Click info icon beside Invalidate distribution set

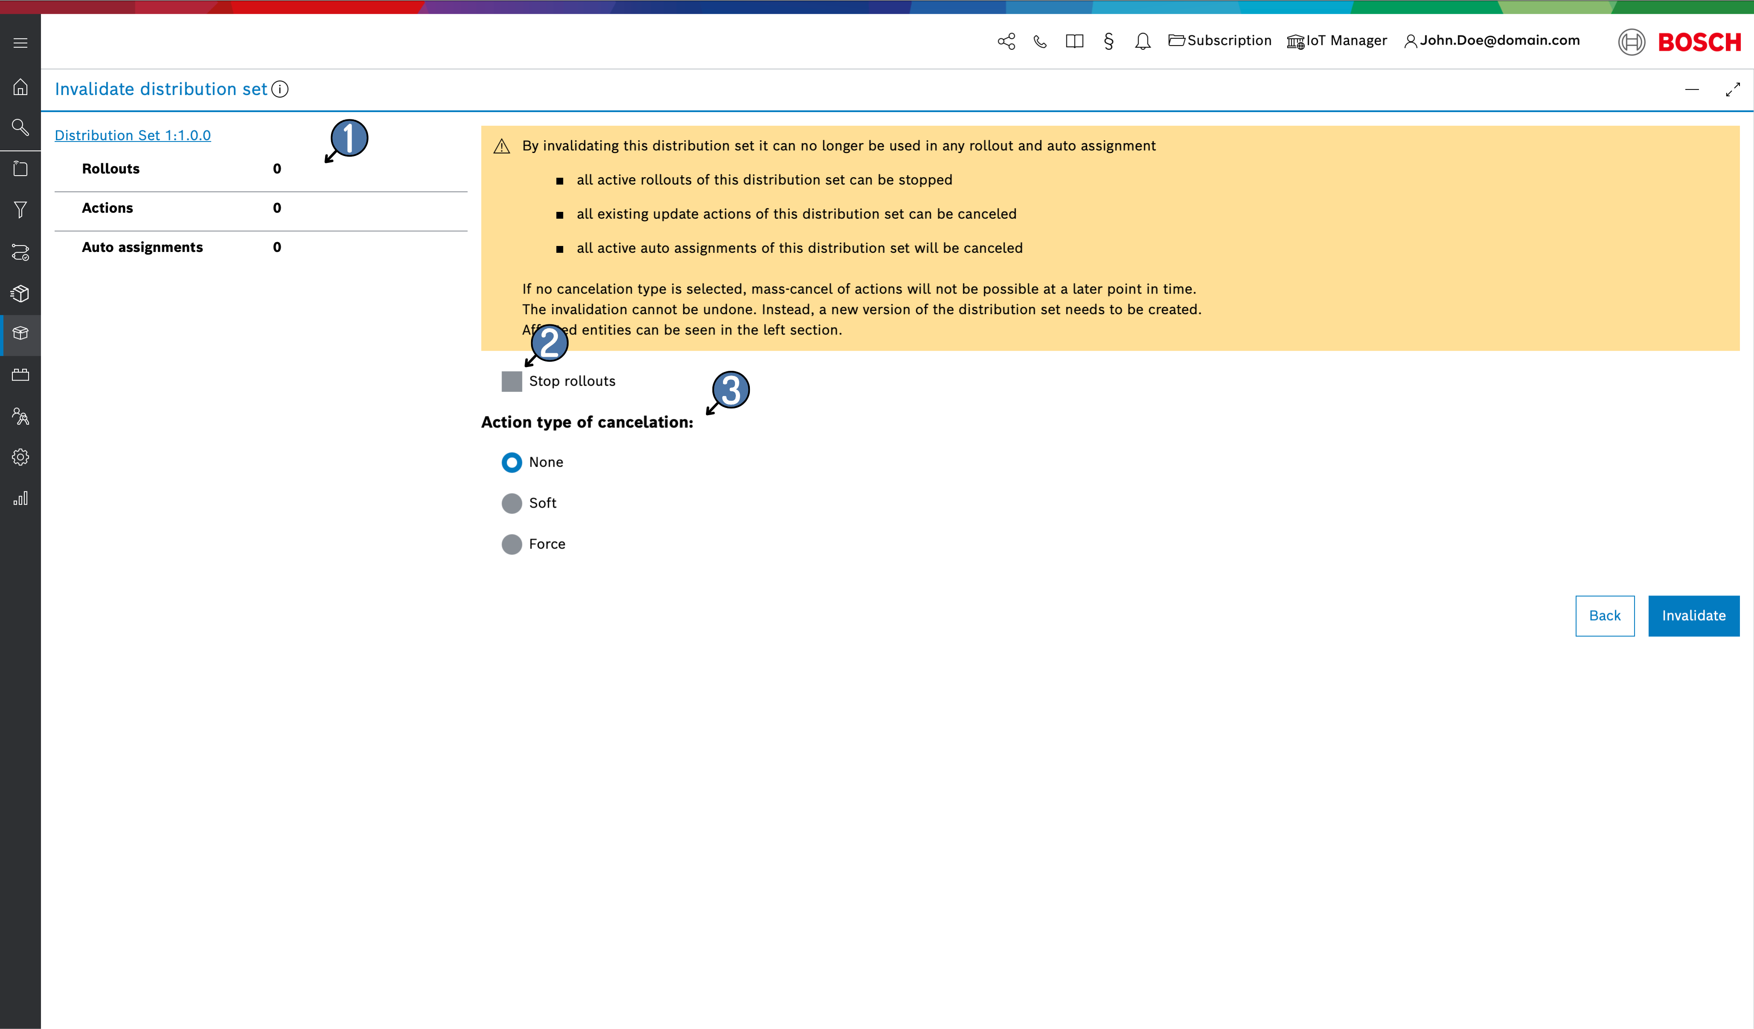280,89
